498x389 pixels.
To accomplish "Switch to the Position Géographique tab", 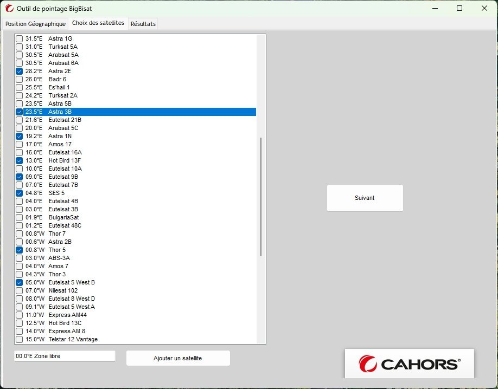I will (35, 24).
